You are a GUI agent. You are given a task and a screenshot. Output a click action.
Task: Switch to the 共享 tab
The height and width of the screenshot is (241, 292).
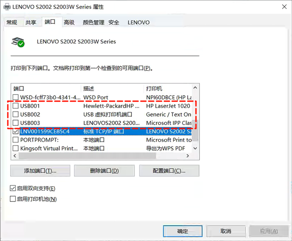31,23
